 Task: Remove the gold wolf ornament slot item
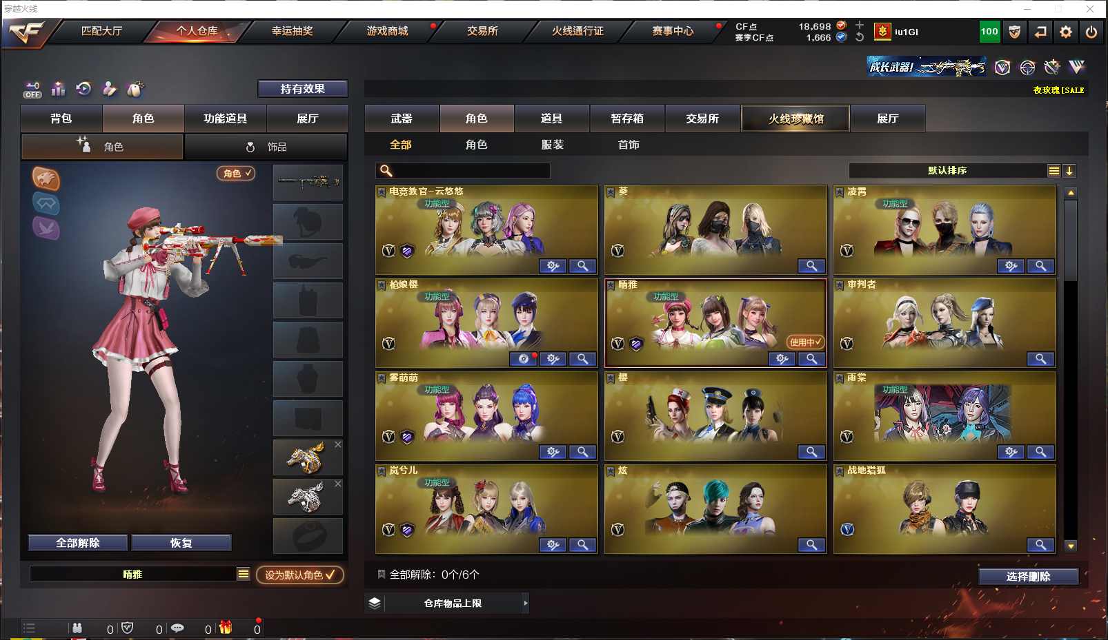pos(338,445)
